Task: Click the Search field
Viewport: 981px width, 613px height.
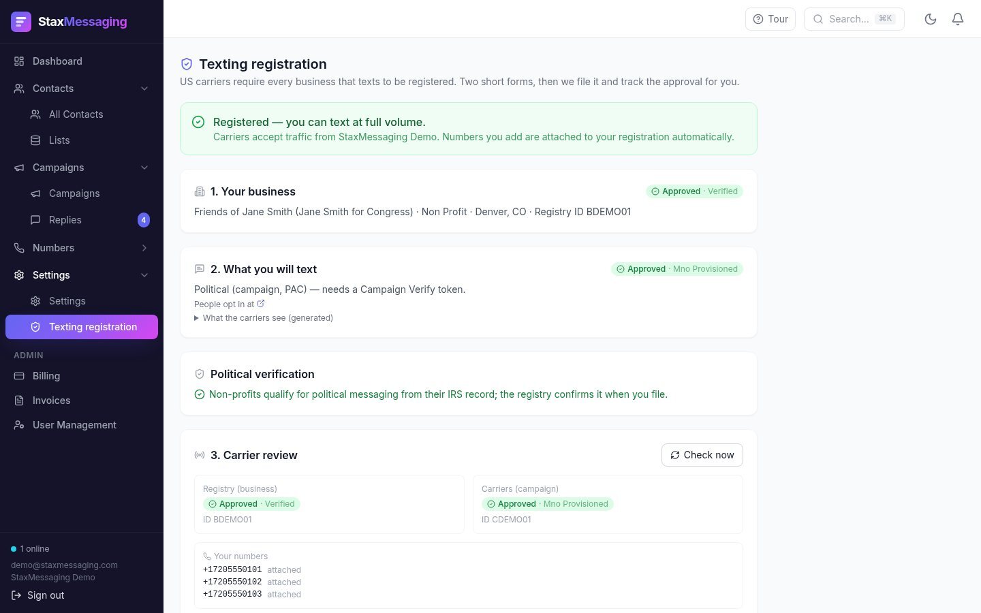Action: click(854, 19)
